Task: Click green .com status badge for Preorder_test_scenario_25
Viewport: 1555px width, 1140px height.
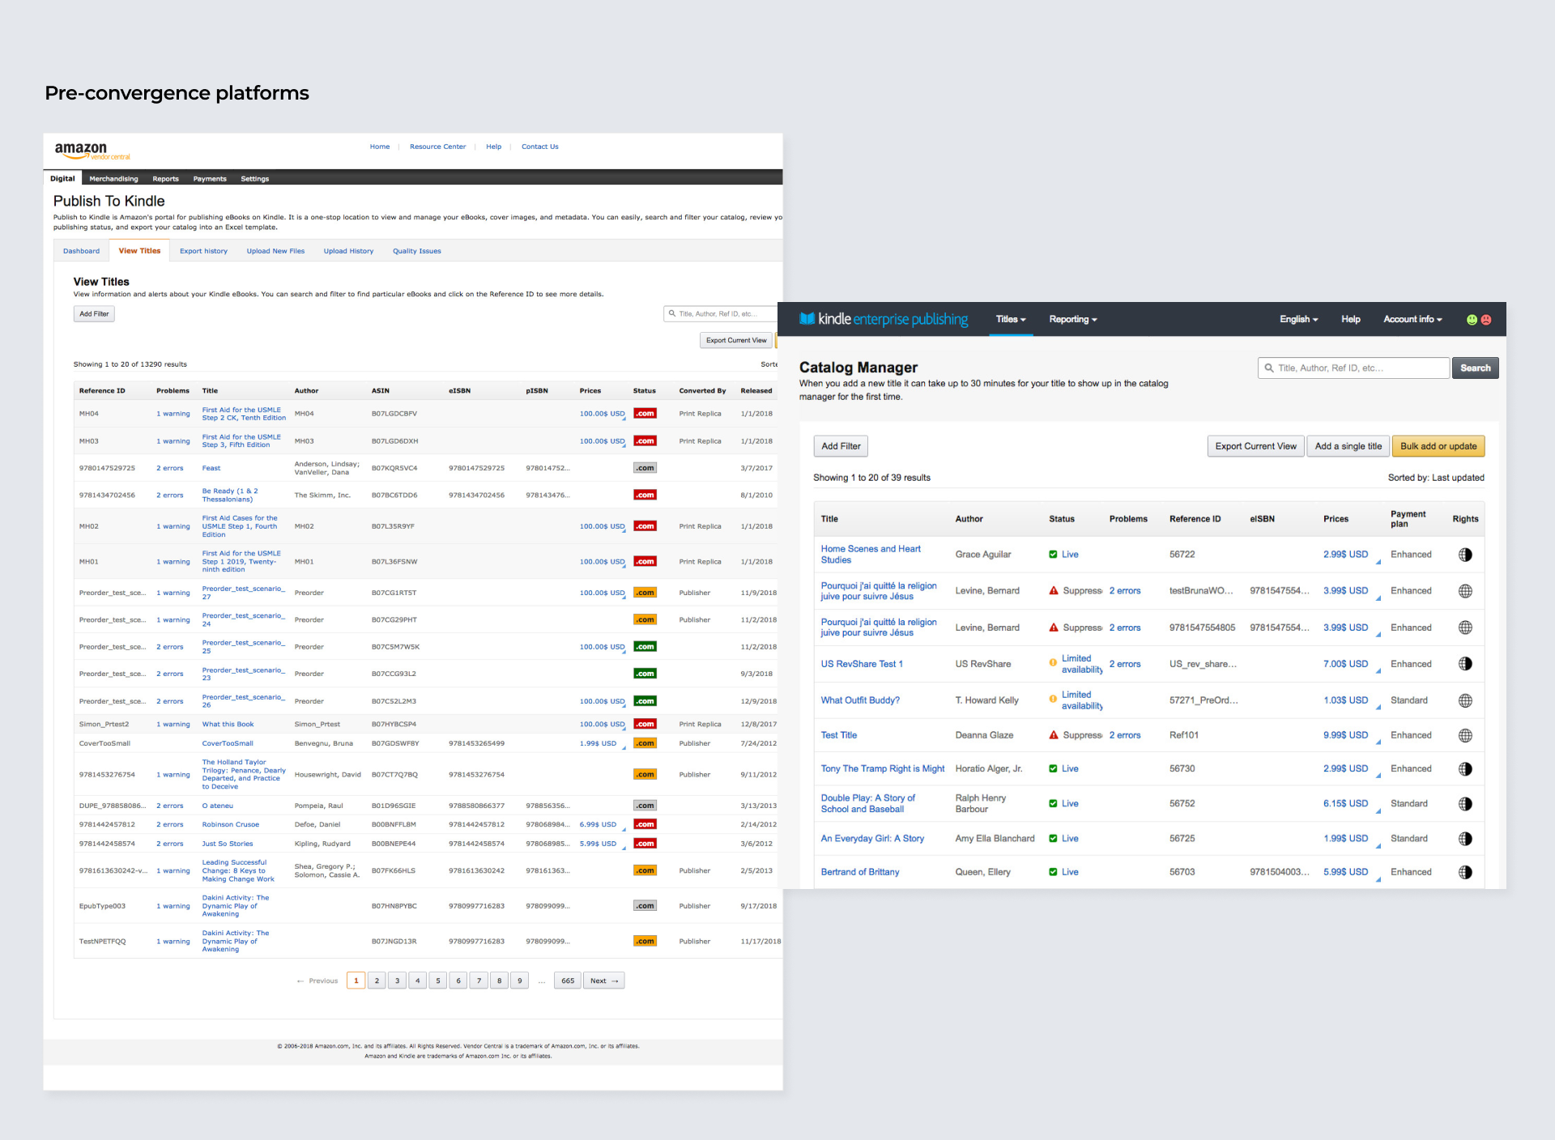Action: tap(645, 647)
